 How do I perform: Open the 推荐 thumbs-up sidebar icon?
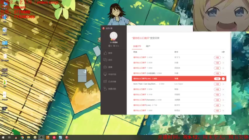[105, 53]
